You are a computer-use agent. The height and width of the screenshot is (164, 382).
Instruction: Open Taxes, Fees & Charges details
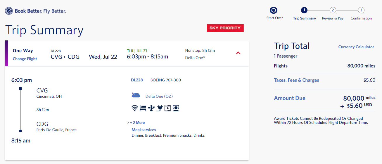[296, 80]
